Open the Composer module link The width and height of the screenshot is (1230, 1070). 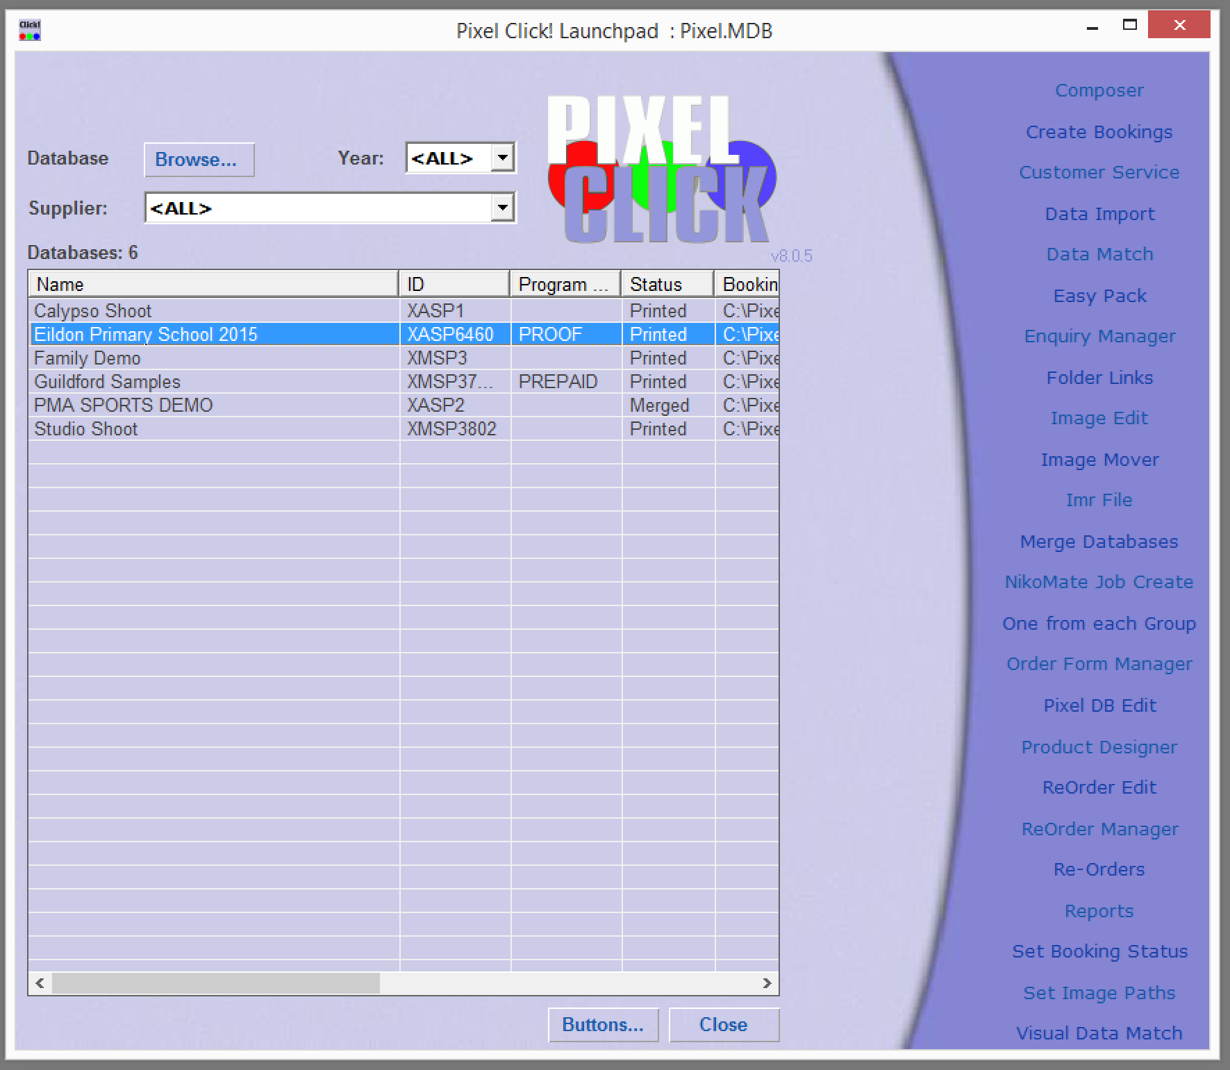point(1099,91)
